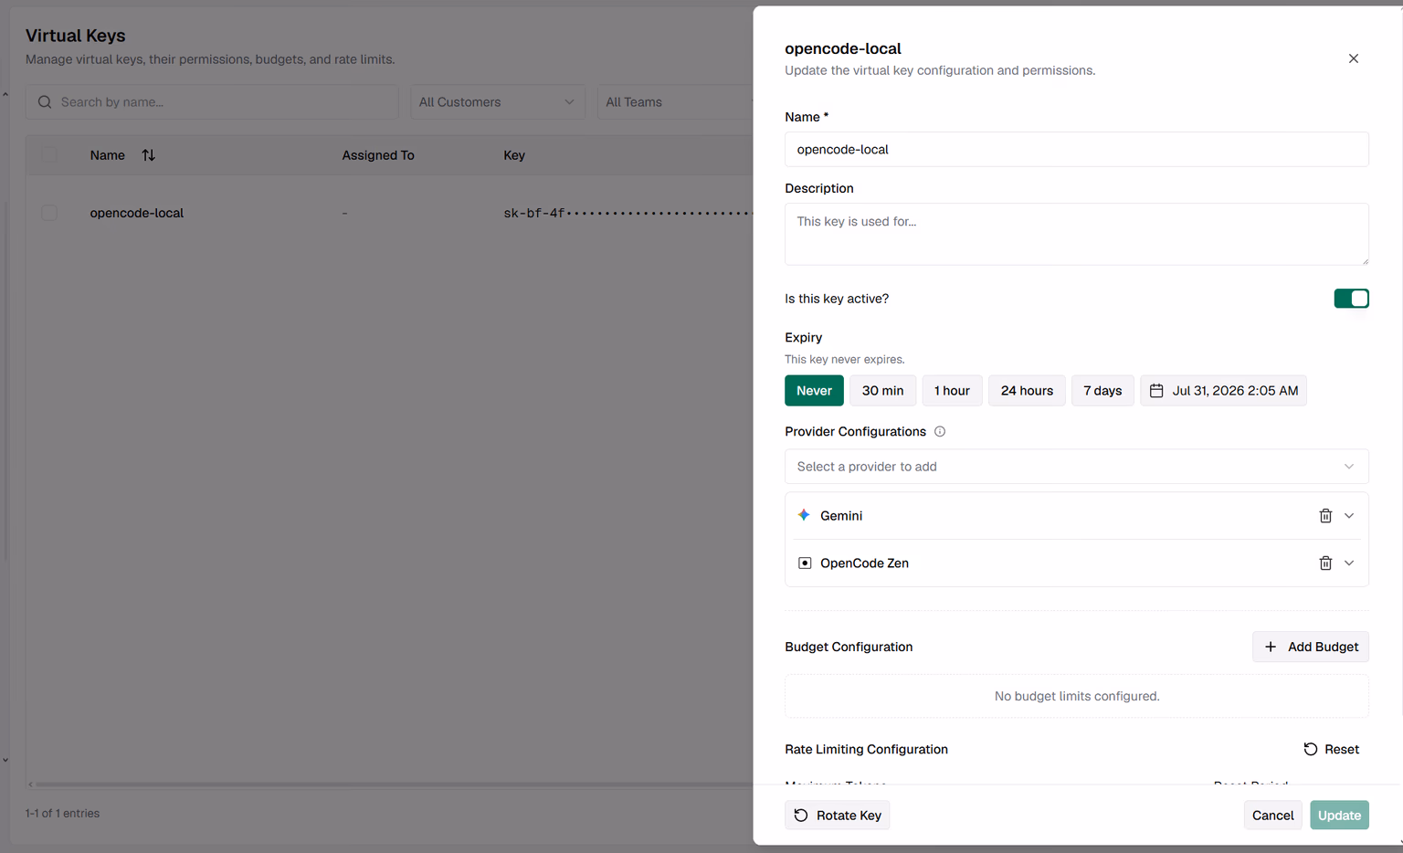Click the Provider Configurations info icon
1403x853 pixels.
(x=940, y=431)
